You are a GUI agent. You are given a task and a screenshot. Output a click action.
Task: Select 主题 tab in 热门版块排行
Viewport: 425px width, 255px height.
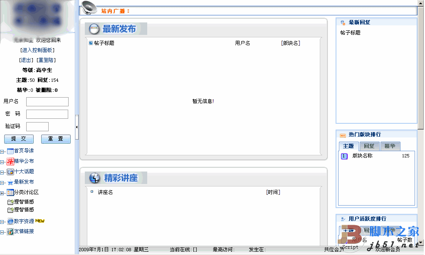click(x=348, y=146)
